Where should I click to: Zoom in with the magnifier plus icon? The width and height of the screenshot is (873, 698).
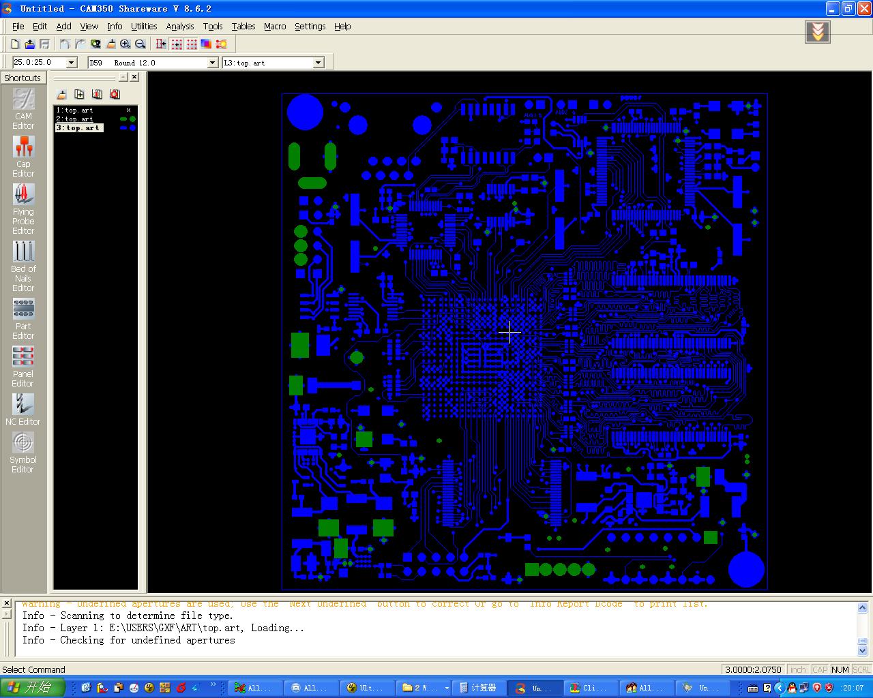pyautogui.click(x=125, y=44)
